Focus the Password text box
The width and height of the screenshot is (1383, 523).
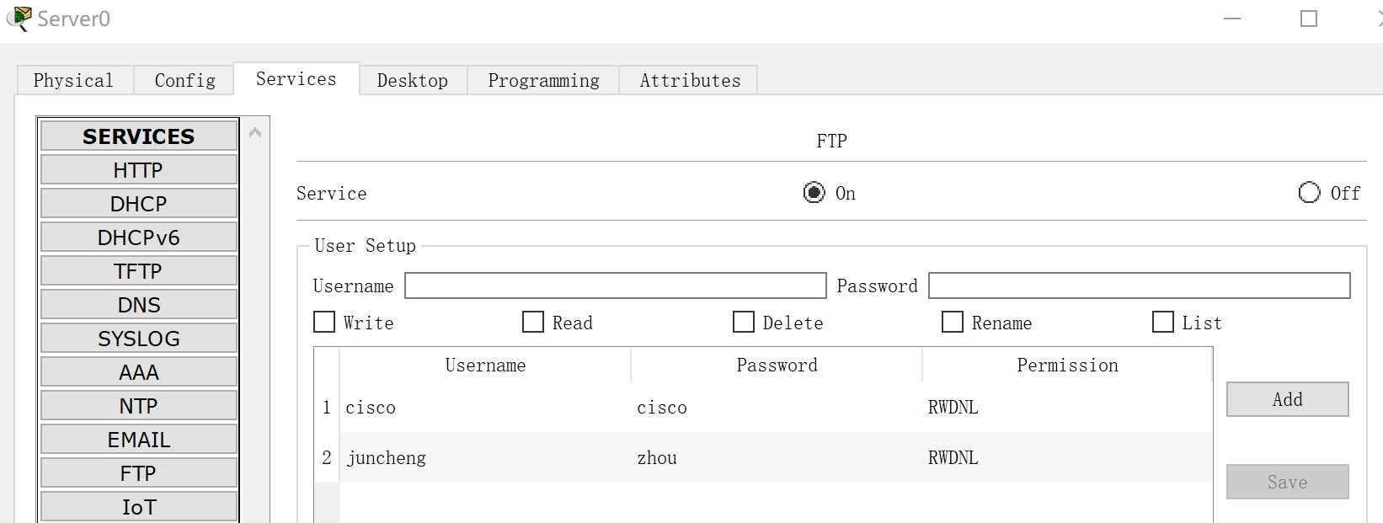click(x=1139, y=286)
